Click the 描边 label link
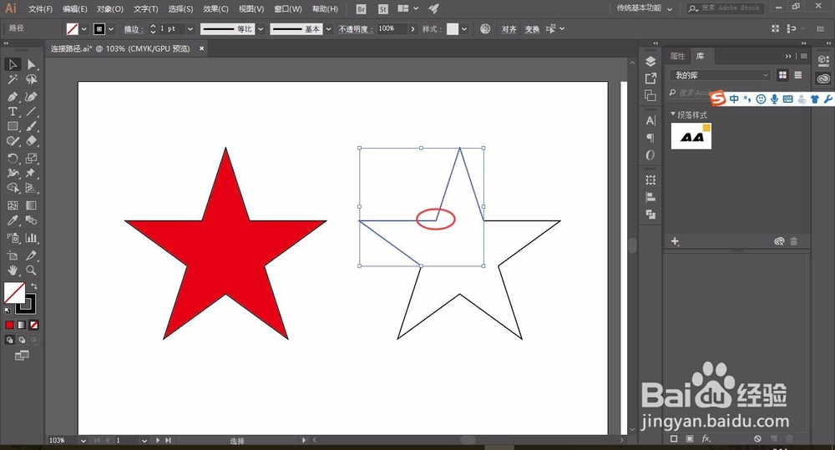This screenshot has height=450, width=835. (x=133, y=28)
